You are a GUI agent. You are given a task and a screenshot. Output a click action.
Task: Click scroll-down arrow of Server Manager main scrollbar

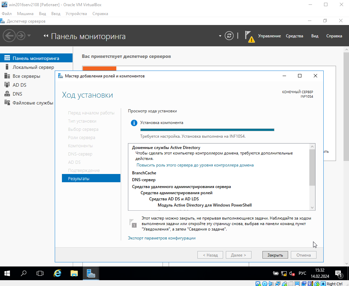coord(346,264)
